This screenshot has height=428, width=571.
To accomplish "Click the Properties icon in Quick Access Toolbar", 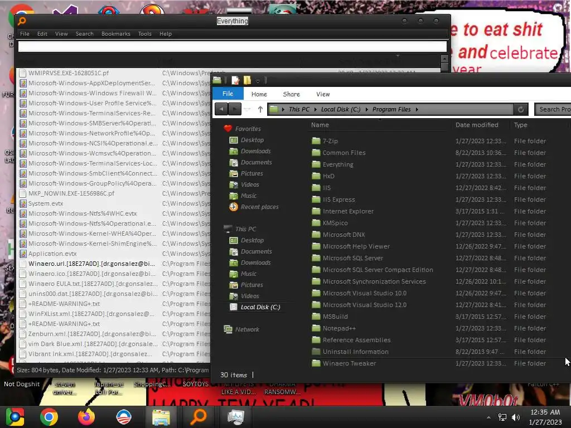I will (236, 80).
